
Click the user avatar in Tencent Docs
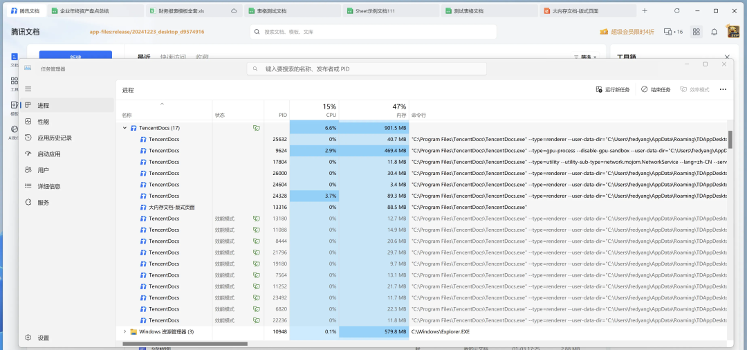[732, 31]
